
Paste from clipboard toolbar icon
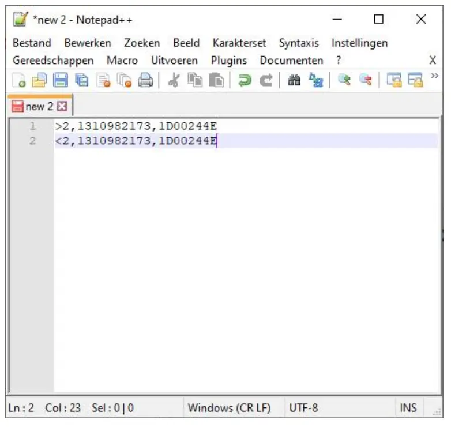coord(216,80)
